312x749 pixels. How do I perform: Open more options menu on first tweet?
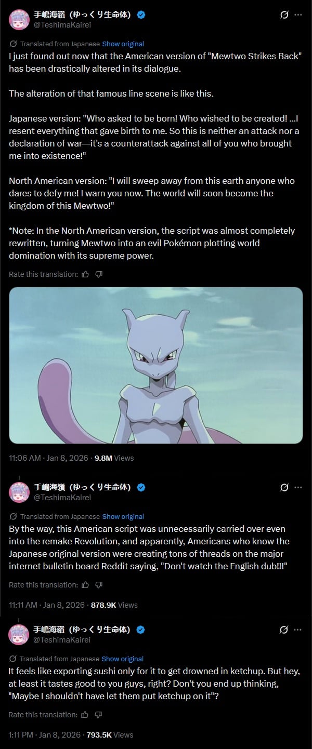coord(298,15)
